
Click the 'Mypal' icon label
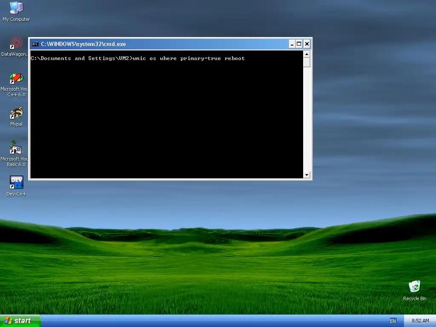click(x=16, y=124)
